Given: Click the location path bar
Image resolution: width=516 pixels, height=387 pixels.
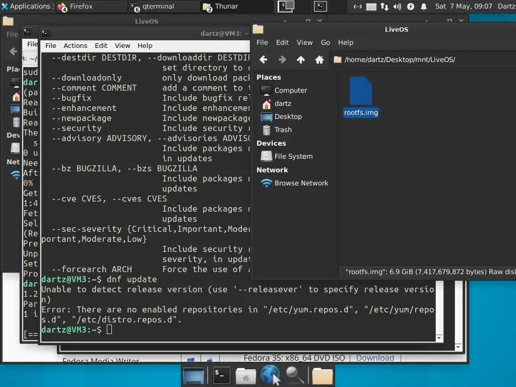Looking at the screenshot, I should (423, 59).
